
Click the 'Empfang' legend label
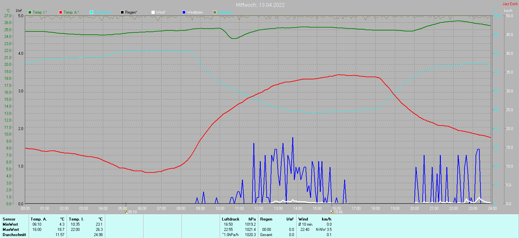point(224,12)
